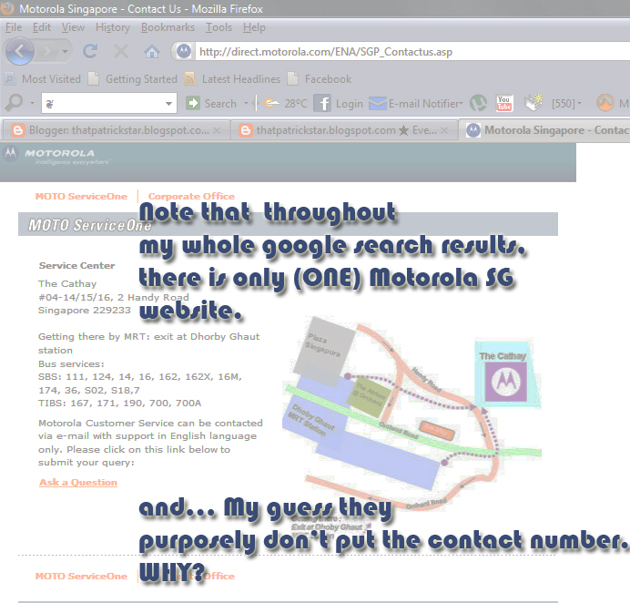Select the Motorola Singapore - Contact tab
The image size is (630, 603).
click(x=545, y=130)
